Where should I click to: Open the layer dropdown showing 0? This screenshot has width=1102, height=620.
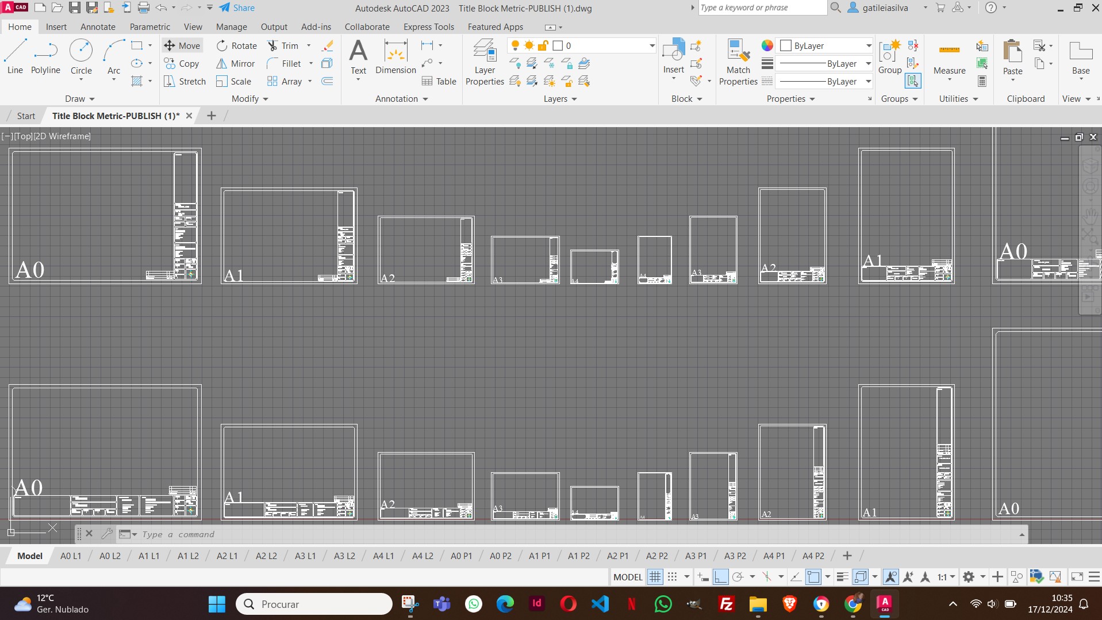pos(582,45)
